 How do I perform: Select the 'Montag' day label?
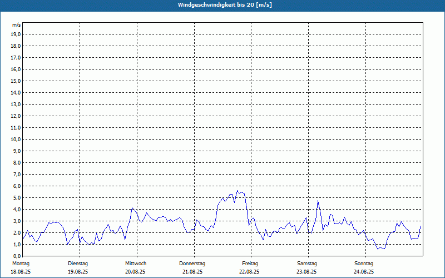[x=21, y=263]
